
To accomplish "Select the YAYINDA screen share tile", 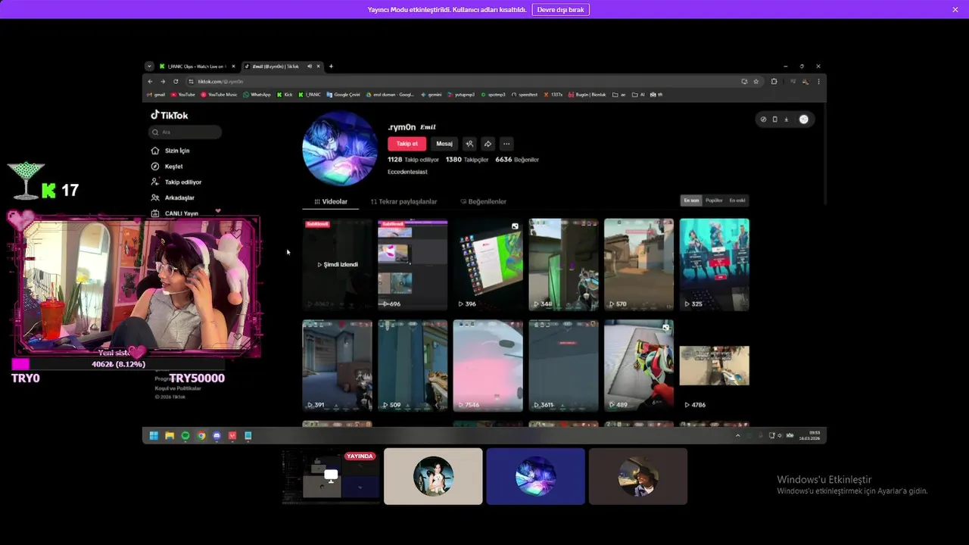I will point(330,476).
